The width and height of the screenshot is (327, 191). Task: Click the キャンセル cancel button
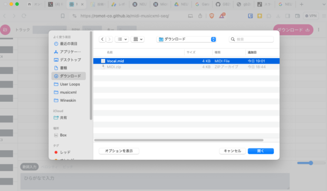point(232,151)
